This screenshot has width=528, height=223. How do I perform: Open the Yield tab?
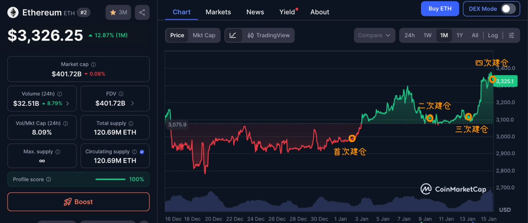tap(287, 12)
